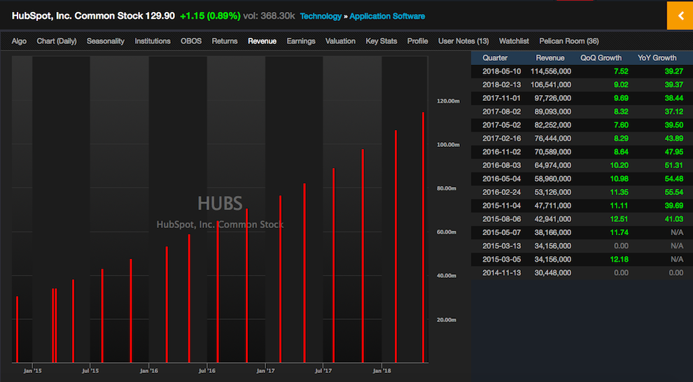Select the Revenue tab
This screenshot has height=382, width=693.
262,41
